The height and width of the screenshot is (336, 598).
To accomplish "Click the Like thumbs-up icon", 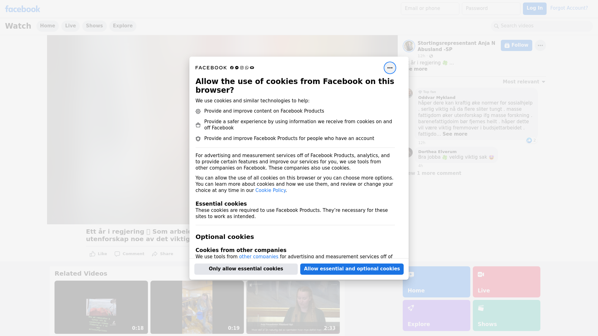I will tap(93, 254).
